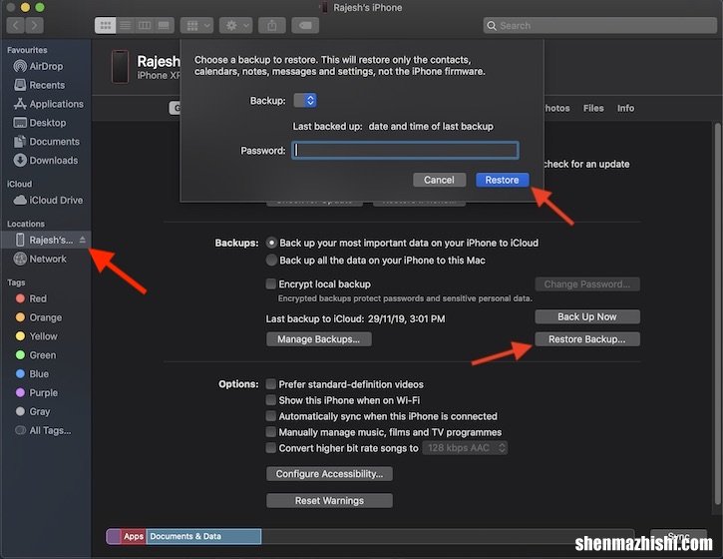The width and height of the screenshot is (723, 559).
Task: Switch to the Files tab
Action: [x=593, y=108]
